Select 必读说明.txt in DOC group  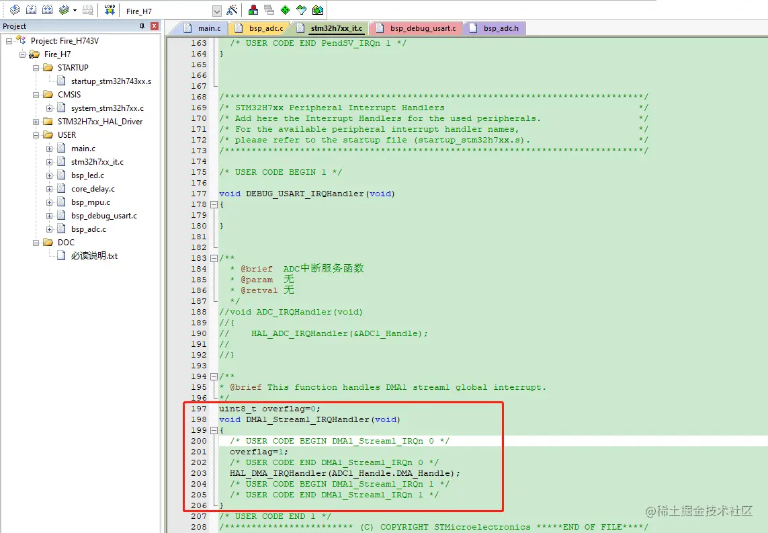coord(94,255)
